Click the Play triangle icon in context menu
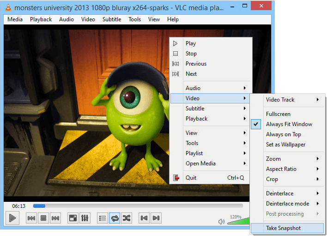 [176, 43]
